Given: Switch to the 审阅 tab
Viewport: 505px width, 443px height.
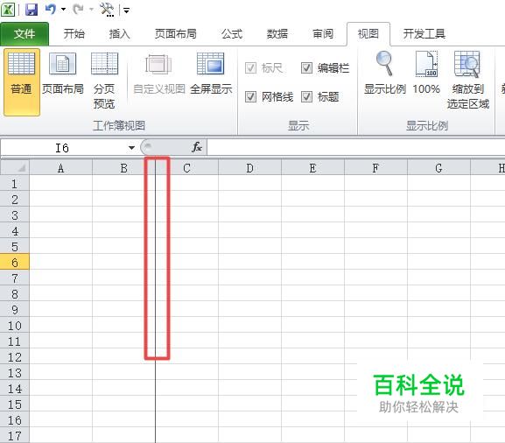Looking at the screenshot, I should pyautogui.click(x=323, y=34).
